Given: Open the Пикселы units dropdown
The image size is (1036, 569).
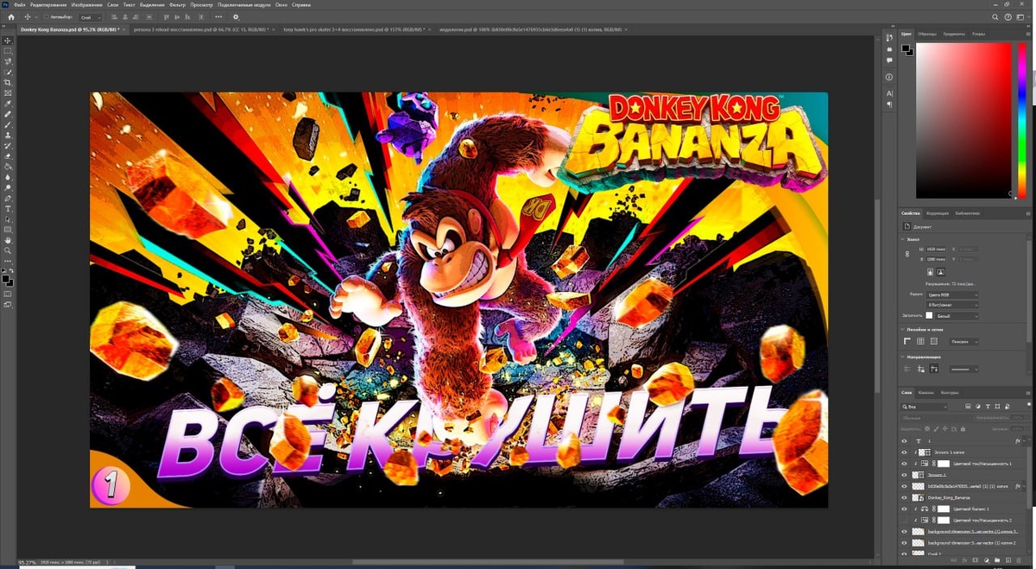Looking at the screenshot, I should pos(964,342).
